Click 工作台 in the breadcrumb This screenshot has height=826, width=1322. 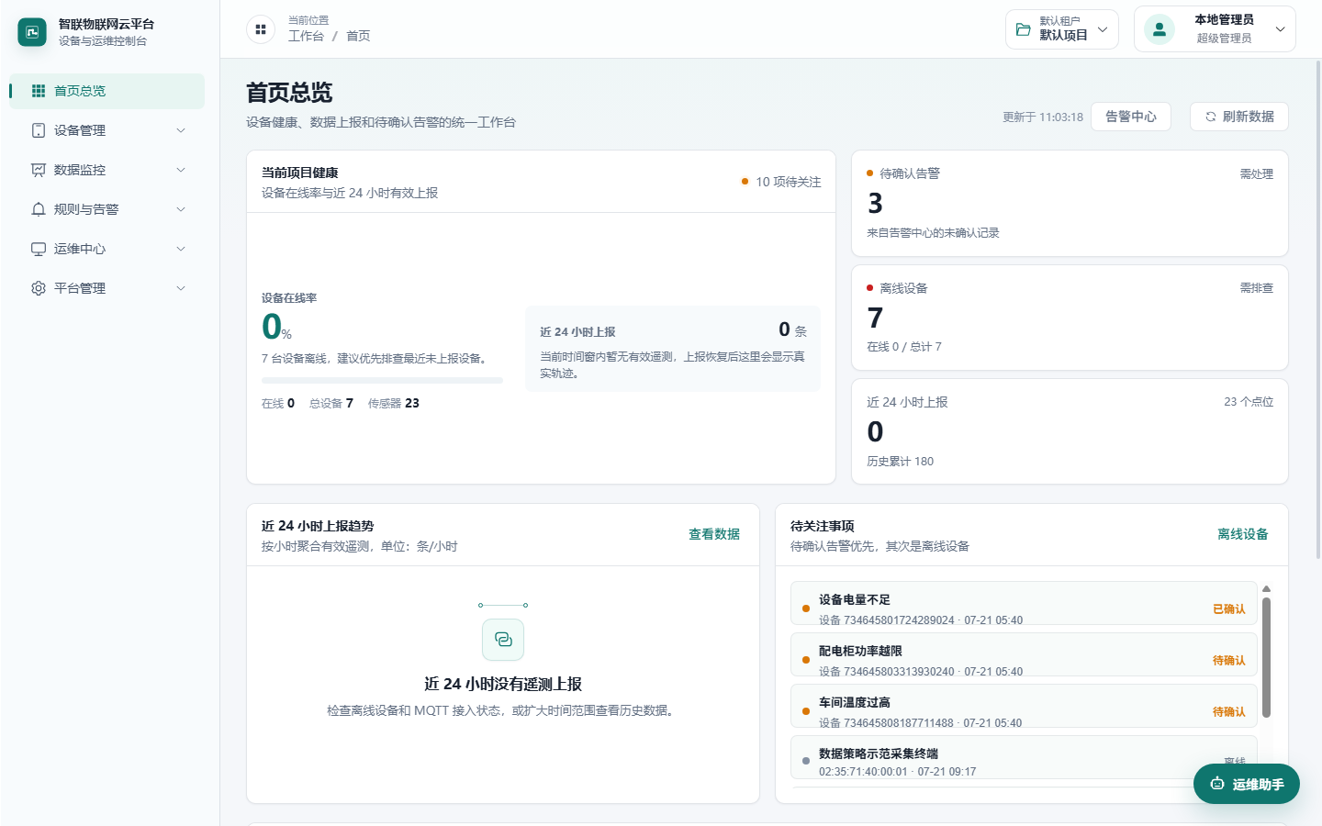(306, 36)
